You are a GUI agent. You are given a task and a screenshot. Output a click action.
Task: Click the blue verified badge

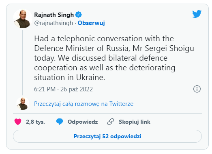[78, 15]
